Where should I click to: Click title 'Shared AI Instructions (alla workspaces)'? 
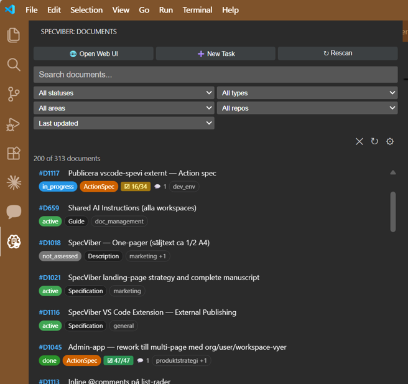click(132, 208)
